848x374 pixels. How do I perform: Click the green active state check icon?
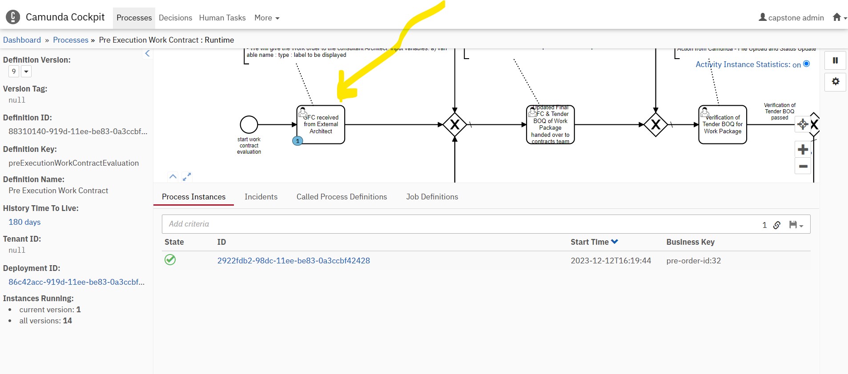point(170,259)
